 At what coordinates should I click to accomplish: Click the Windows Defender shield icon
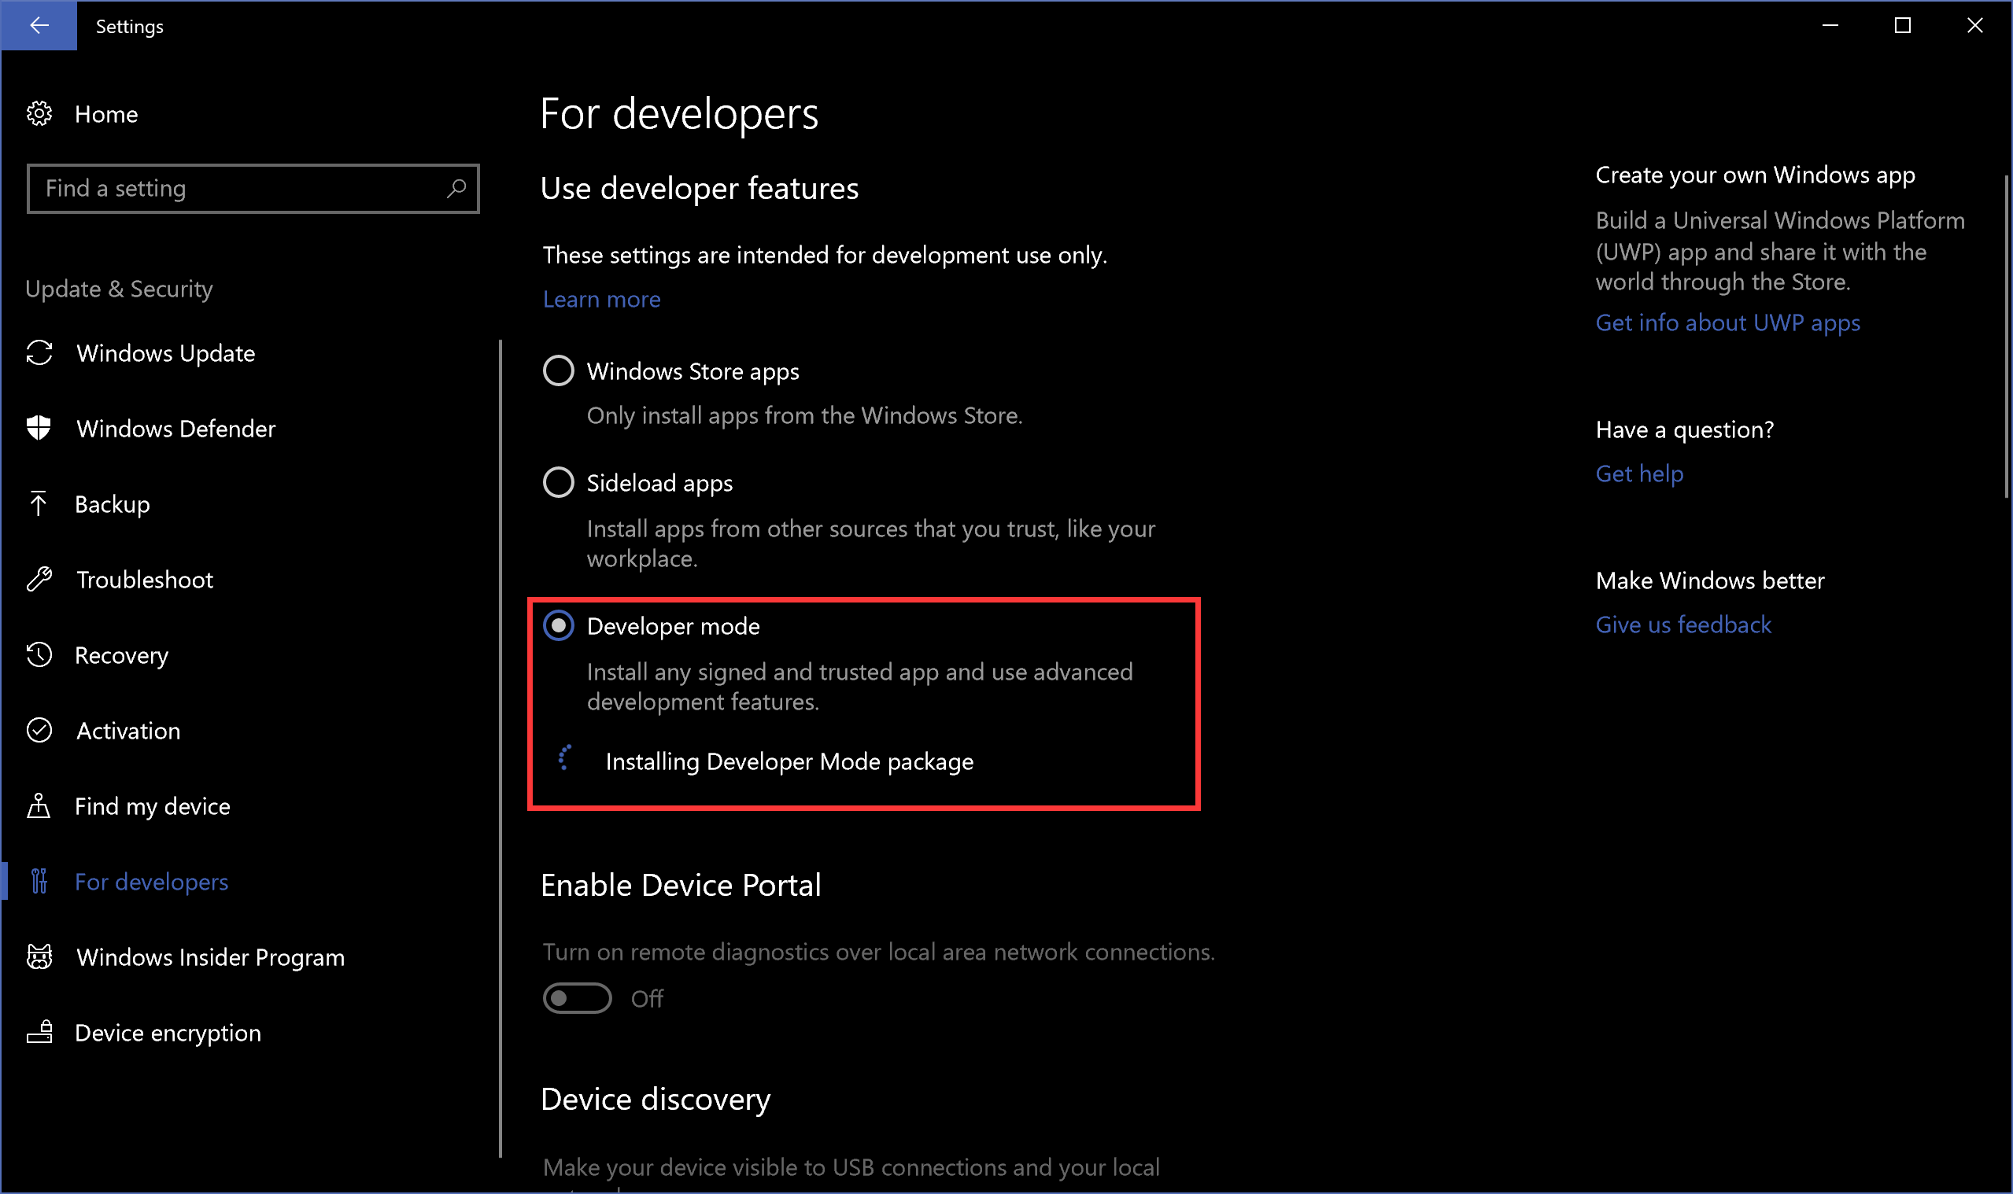click(x=39, y=428)
